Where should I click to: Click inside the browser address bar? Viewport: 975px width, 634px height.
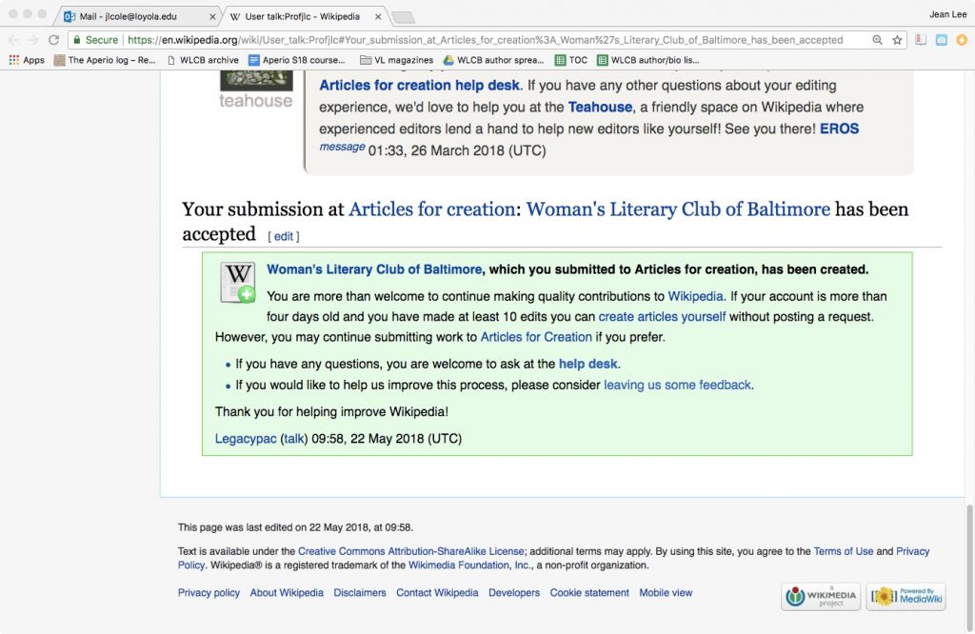click(476, 41)
